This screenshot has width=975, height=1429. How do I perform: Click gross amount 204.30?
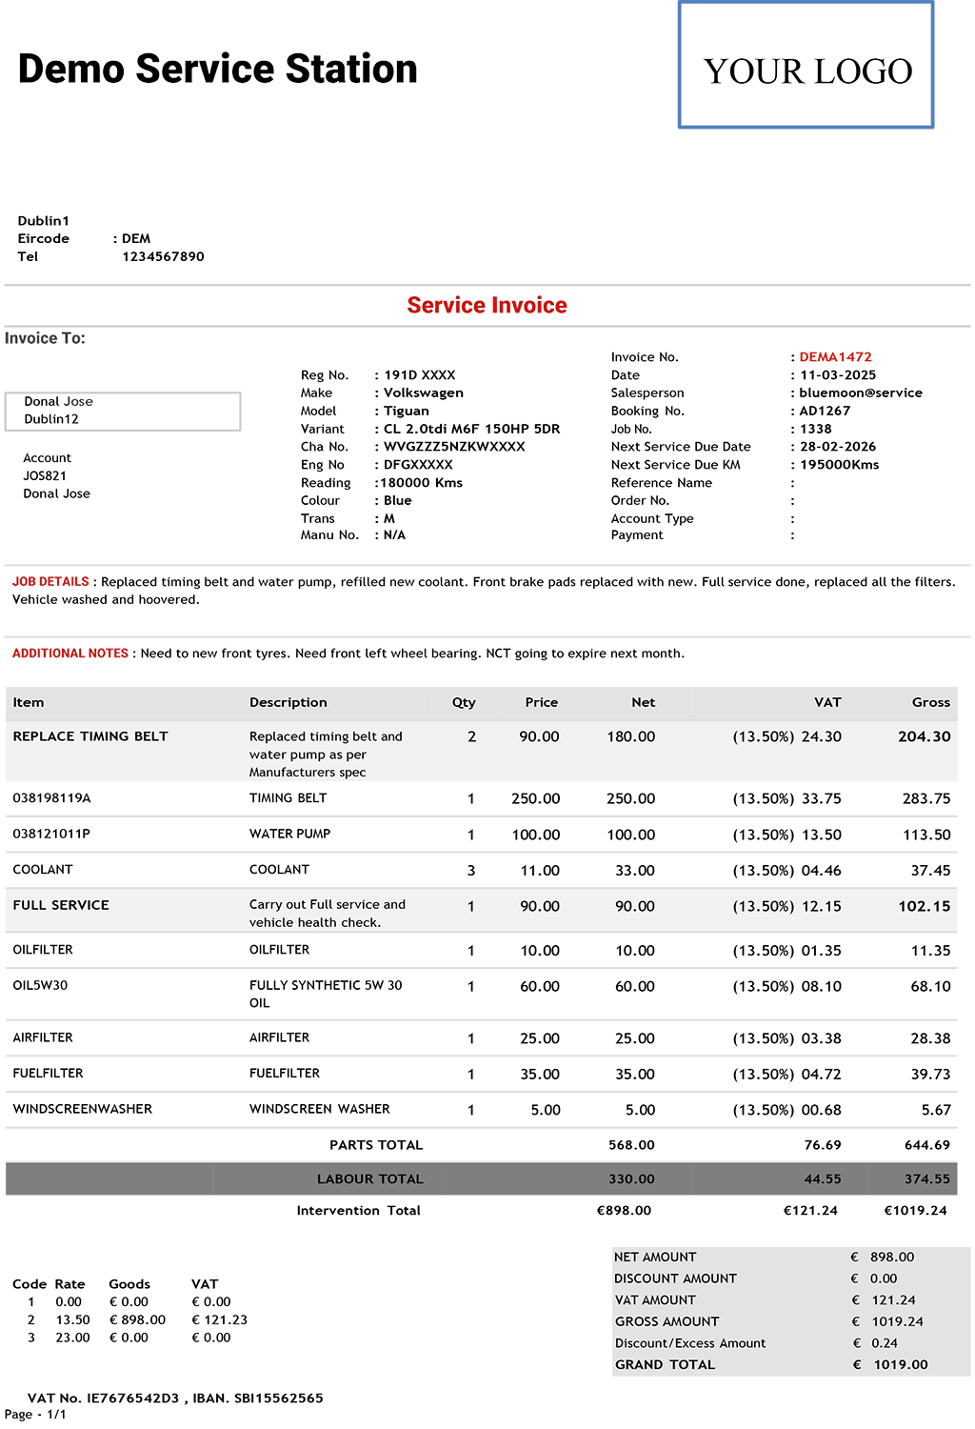[924, 736]
